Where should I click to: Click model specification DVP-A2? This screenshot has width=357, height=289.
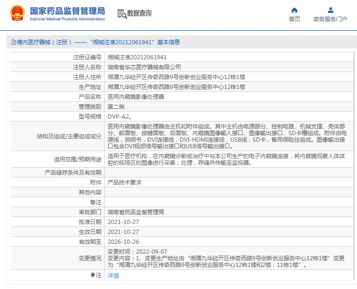point(120,117)
